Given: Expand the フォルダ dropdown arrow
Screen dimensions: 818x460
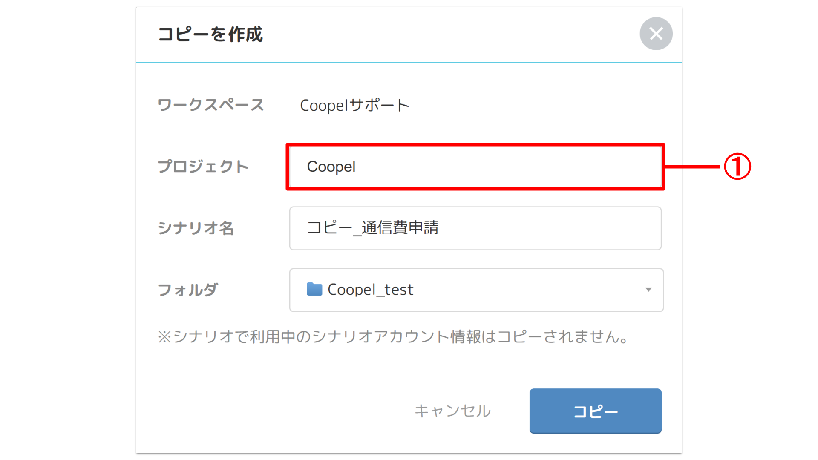Looking at the screenshot, I should (648, 290).
